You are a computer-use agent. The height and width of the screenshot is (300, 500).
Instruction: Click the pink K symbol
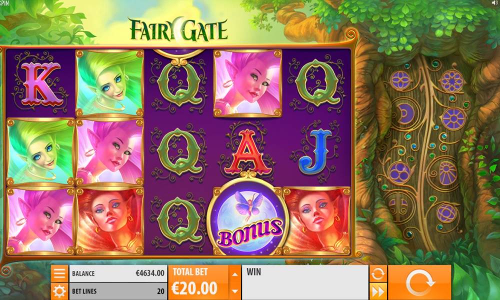pyautogui.click(x=40, y=83)
